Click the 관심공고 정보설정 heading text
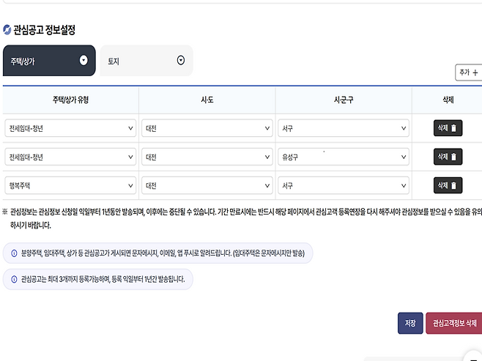Screen dimensions: 482x361 point(44,30)
